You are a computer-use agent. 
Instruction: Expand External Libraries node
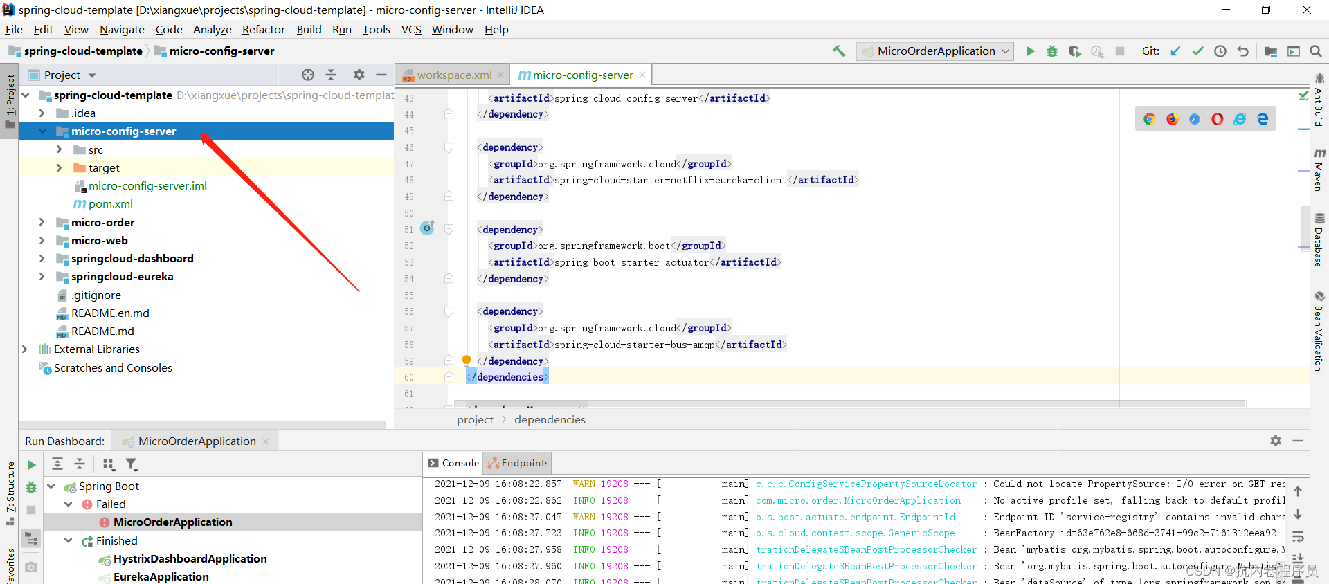24,349
